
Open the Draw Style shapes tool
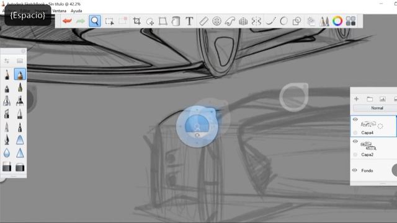[297, 21]
